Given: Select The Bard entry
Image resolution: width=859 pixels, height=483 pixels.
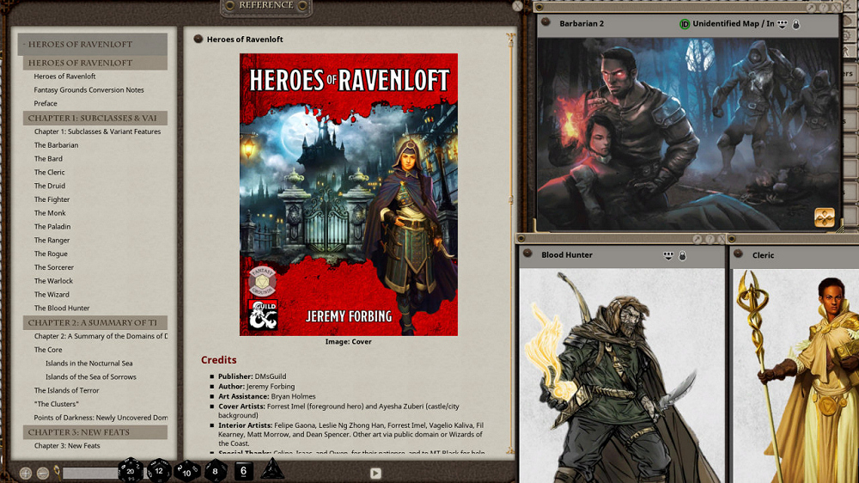Looking at the screenshot, I should (x=48, y=158).
